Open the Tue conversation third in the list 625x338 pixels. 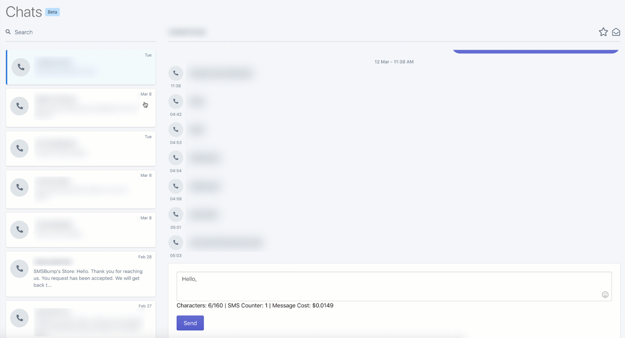[x=80, y=148]
